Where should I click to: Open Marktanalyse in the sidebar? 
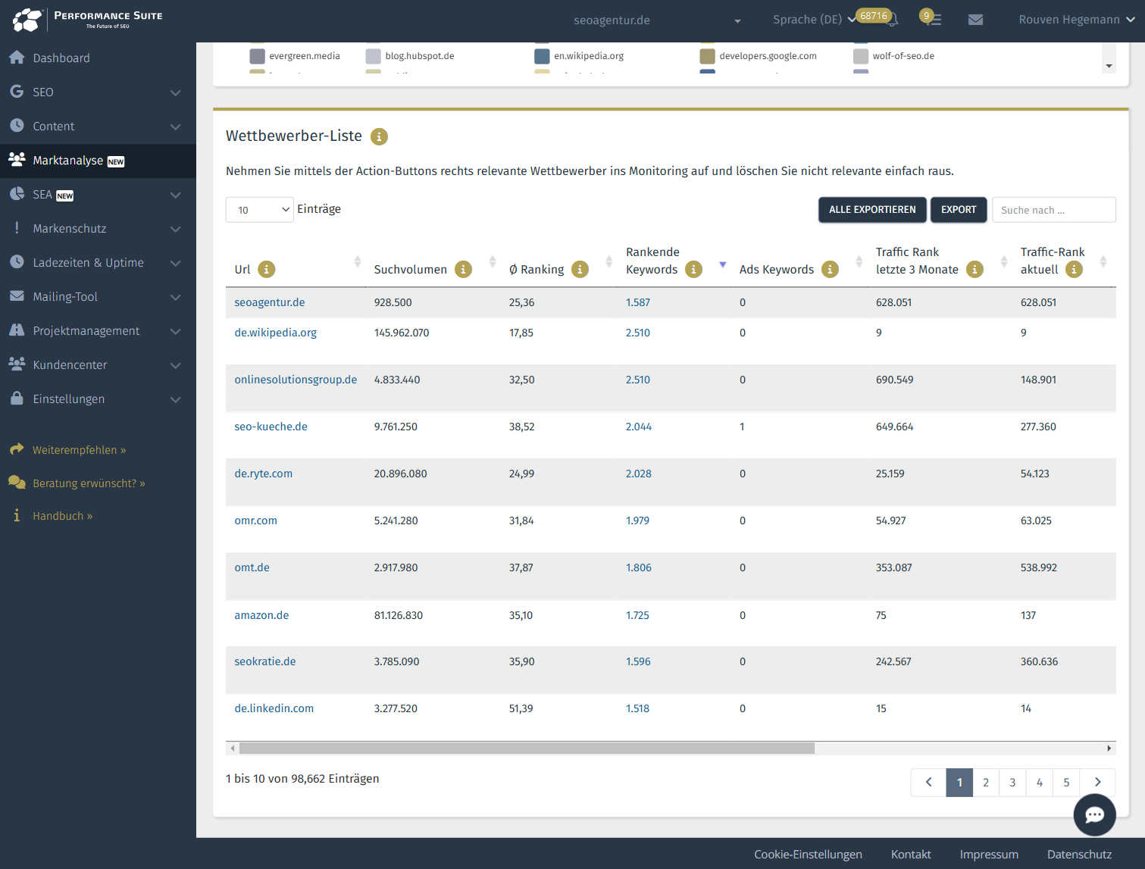coord(98,161)
